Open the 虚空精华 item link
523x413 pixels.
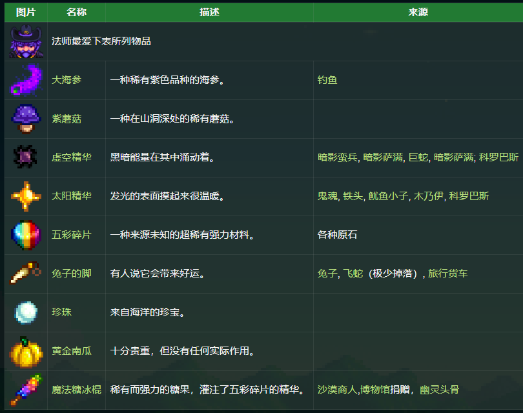pyautogui.click(x=72, y=157)
